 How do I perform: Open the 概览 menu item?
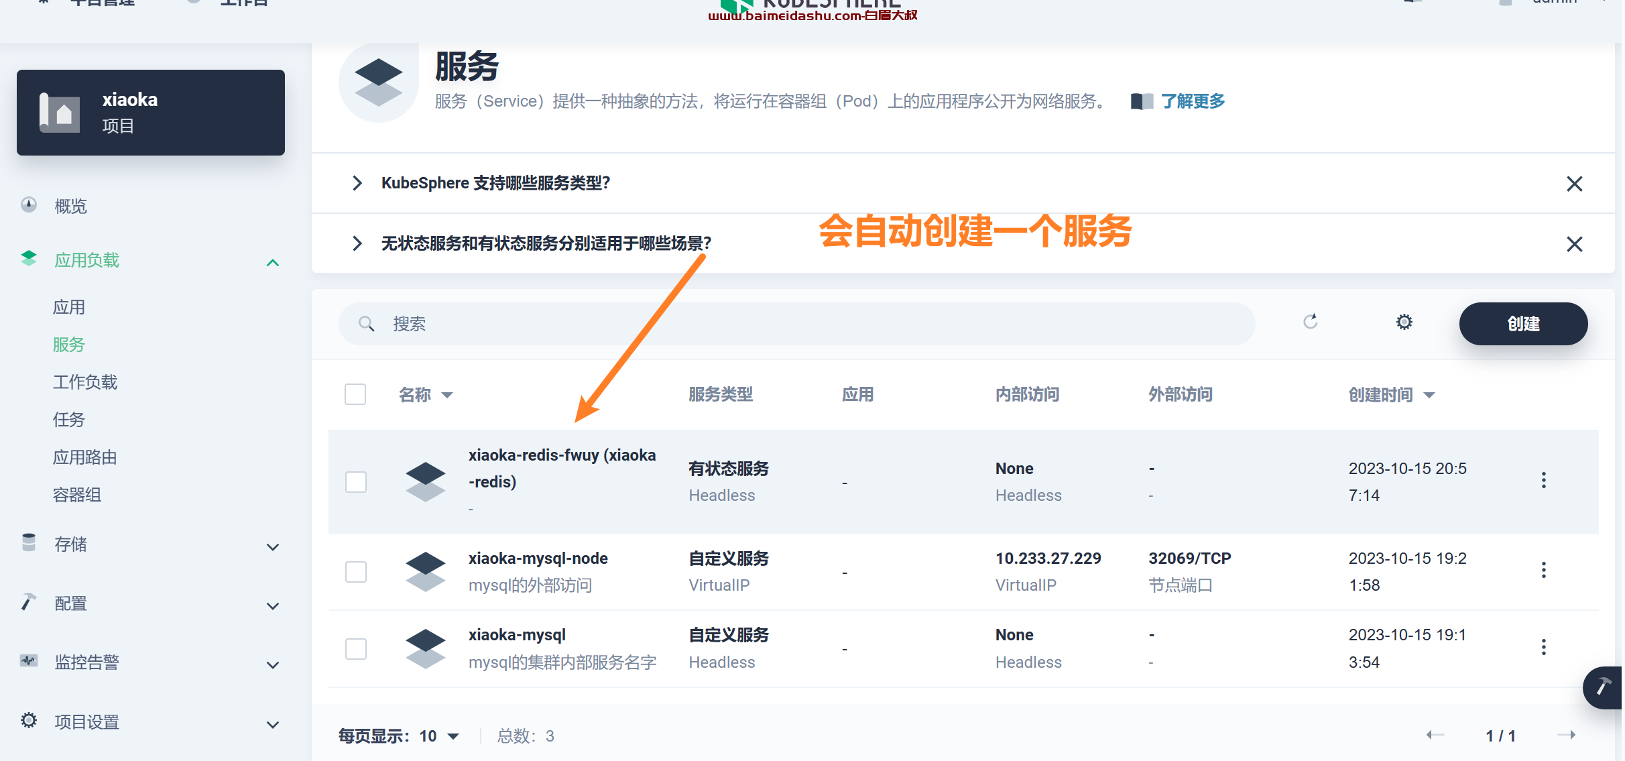point(70,206)
